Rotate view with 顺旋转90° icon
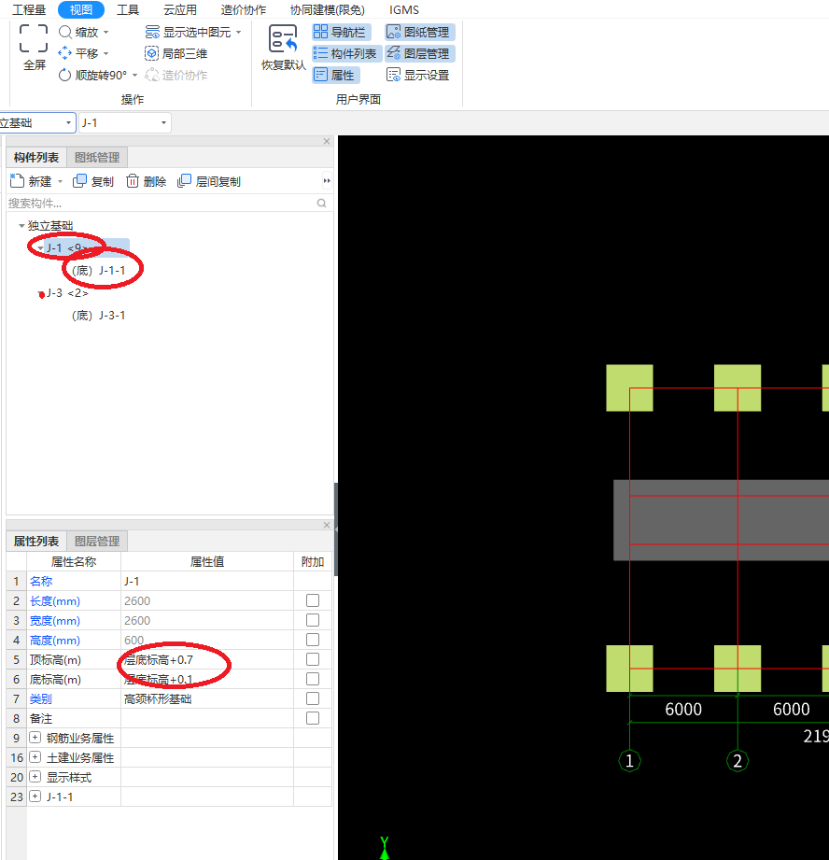 (x=64, y=75)
